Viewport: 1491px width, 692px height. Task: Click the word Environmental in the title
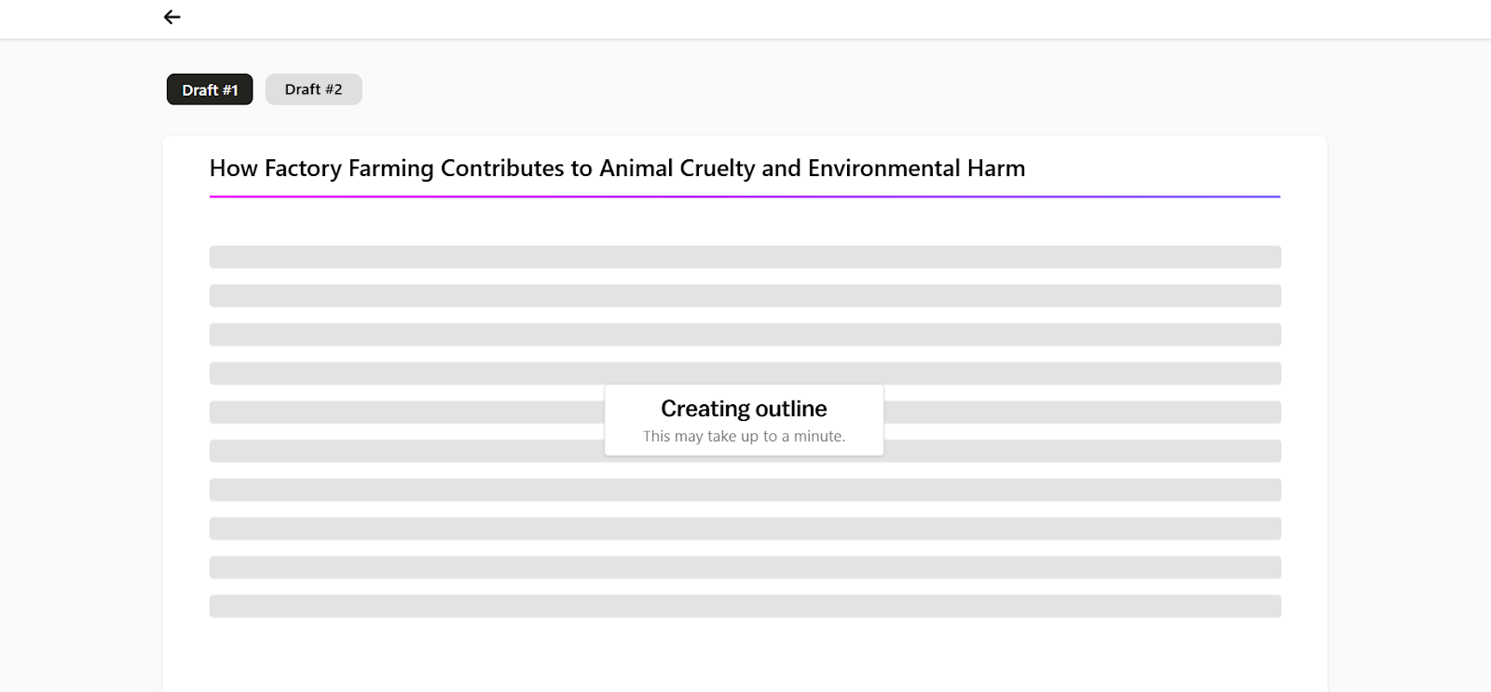(883, 169)
